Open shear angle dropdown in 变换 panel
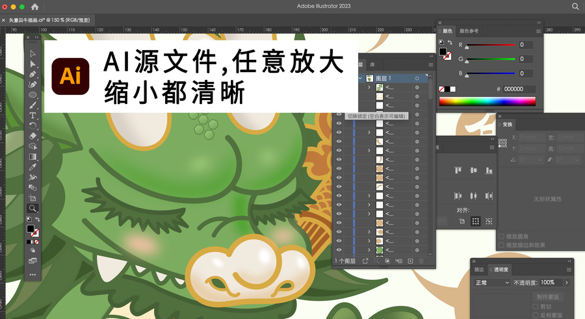Screen dimensions: 585x319 (577, 160)
